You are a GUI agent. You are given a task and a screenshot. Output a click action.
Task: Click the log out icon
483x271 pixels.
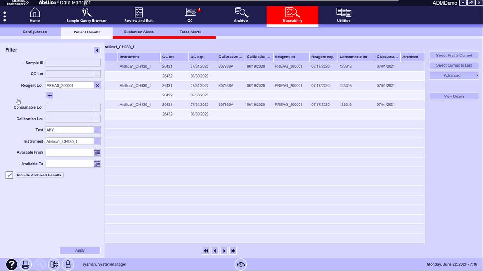click(54, 264)
